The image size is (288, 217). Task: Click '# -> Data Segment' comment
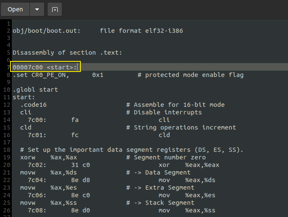coord(158,172)
